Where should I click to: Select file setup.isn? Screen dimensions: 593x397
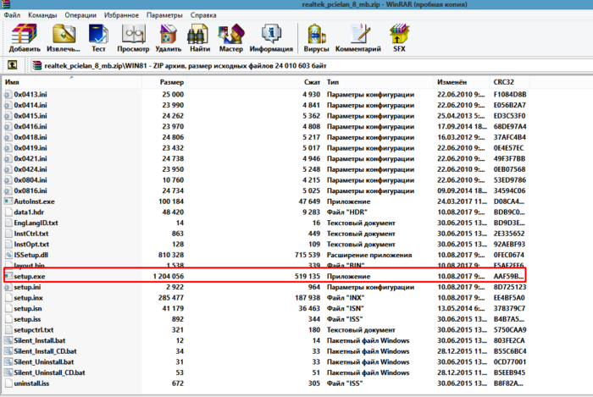[28, 309]
